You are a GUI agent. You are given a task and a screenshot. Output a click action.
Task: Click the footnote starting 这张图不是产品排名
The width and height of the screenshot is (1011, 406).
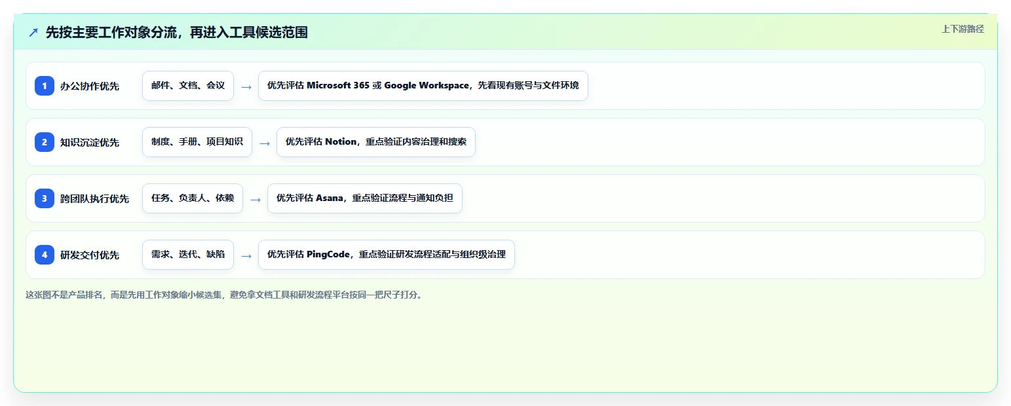(225, 295)
